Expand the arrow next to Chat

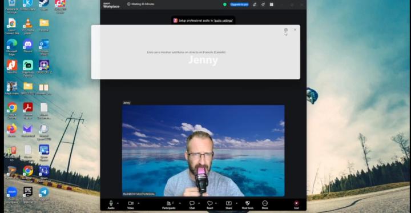(199, 203)
